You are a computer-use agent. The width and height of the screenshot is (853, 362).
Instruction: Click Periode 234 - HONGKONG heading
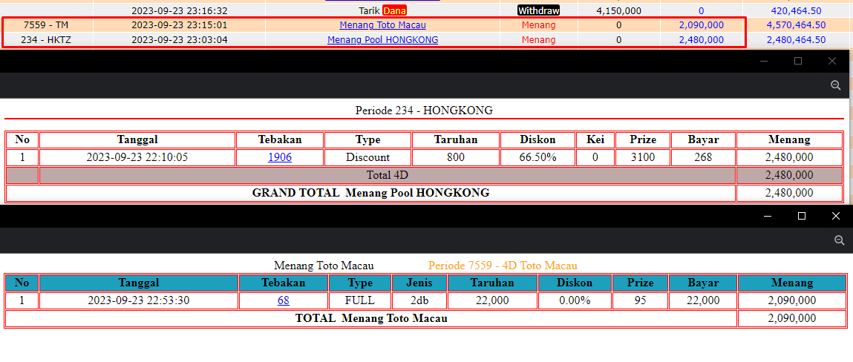[x=424, y=111]
